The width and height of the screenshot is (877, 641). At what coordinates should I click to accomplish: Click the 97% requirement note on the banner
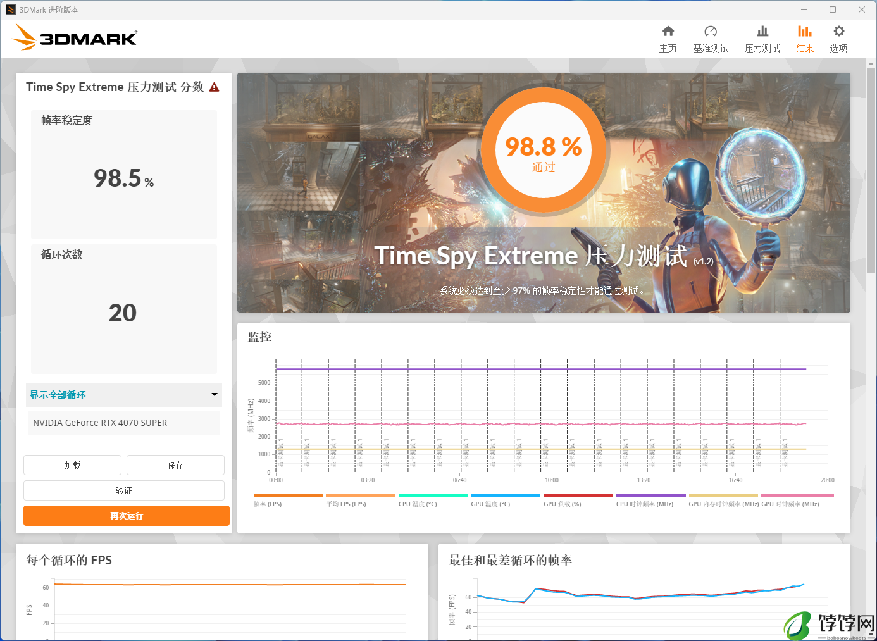coord(543,290)
